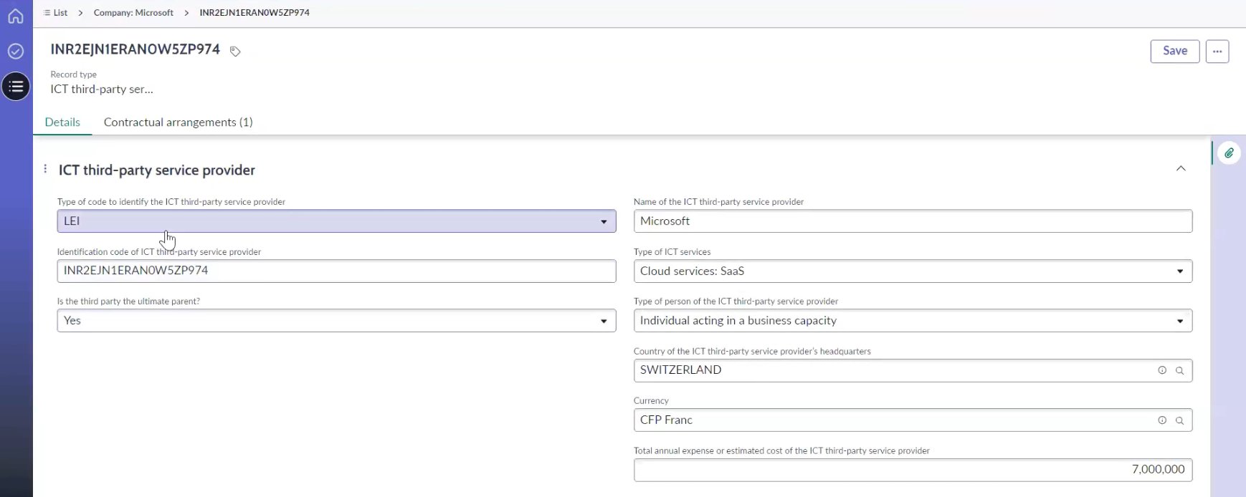The image size is (1246, 497).
Task: Go to List breadcrumb
Action: [56, 13]
